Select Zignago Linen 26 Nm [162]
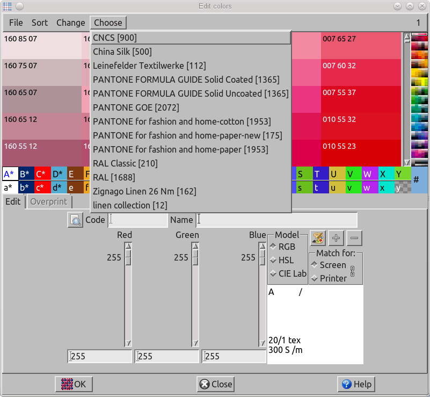The width and height of the screenshot is (430, 397). pos(191,191)
